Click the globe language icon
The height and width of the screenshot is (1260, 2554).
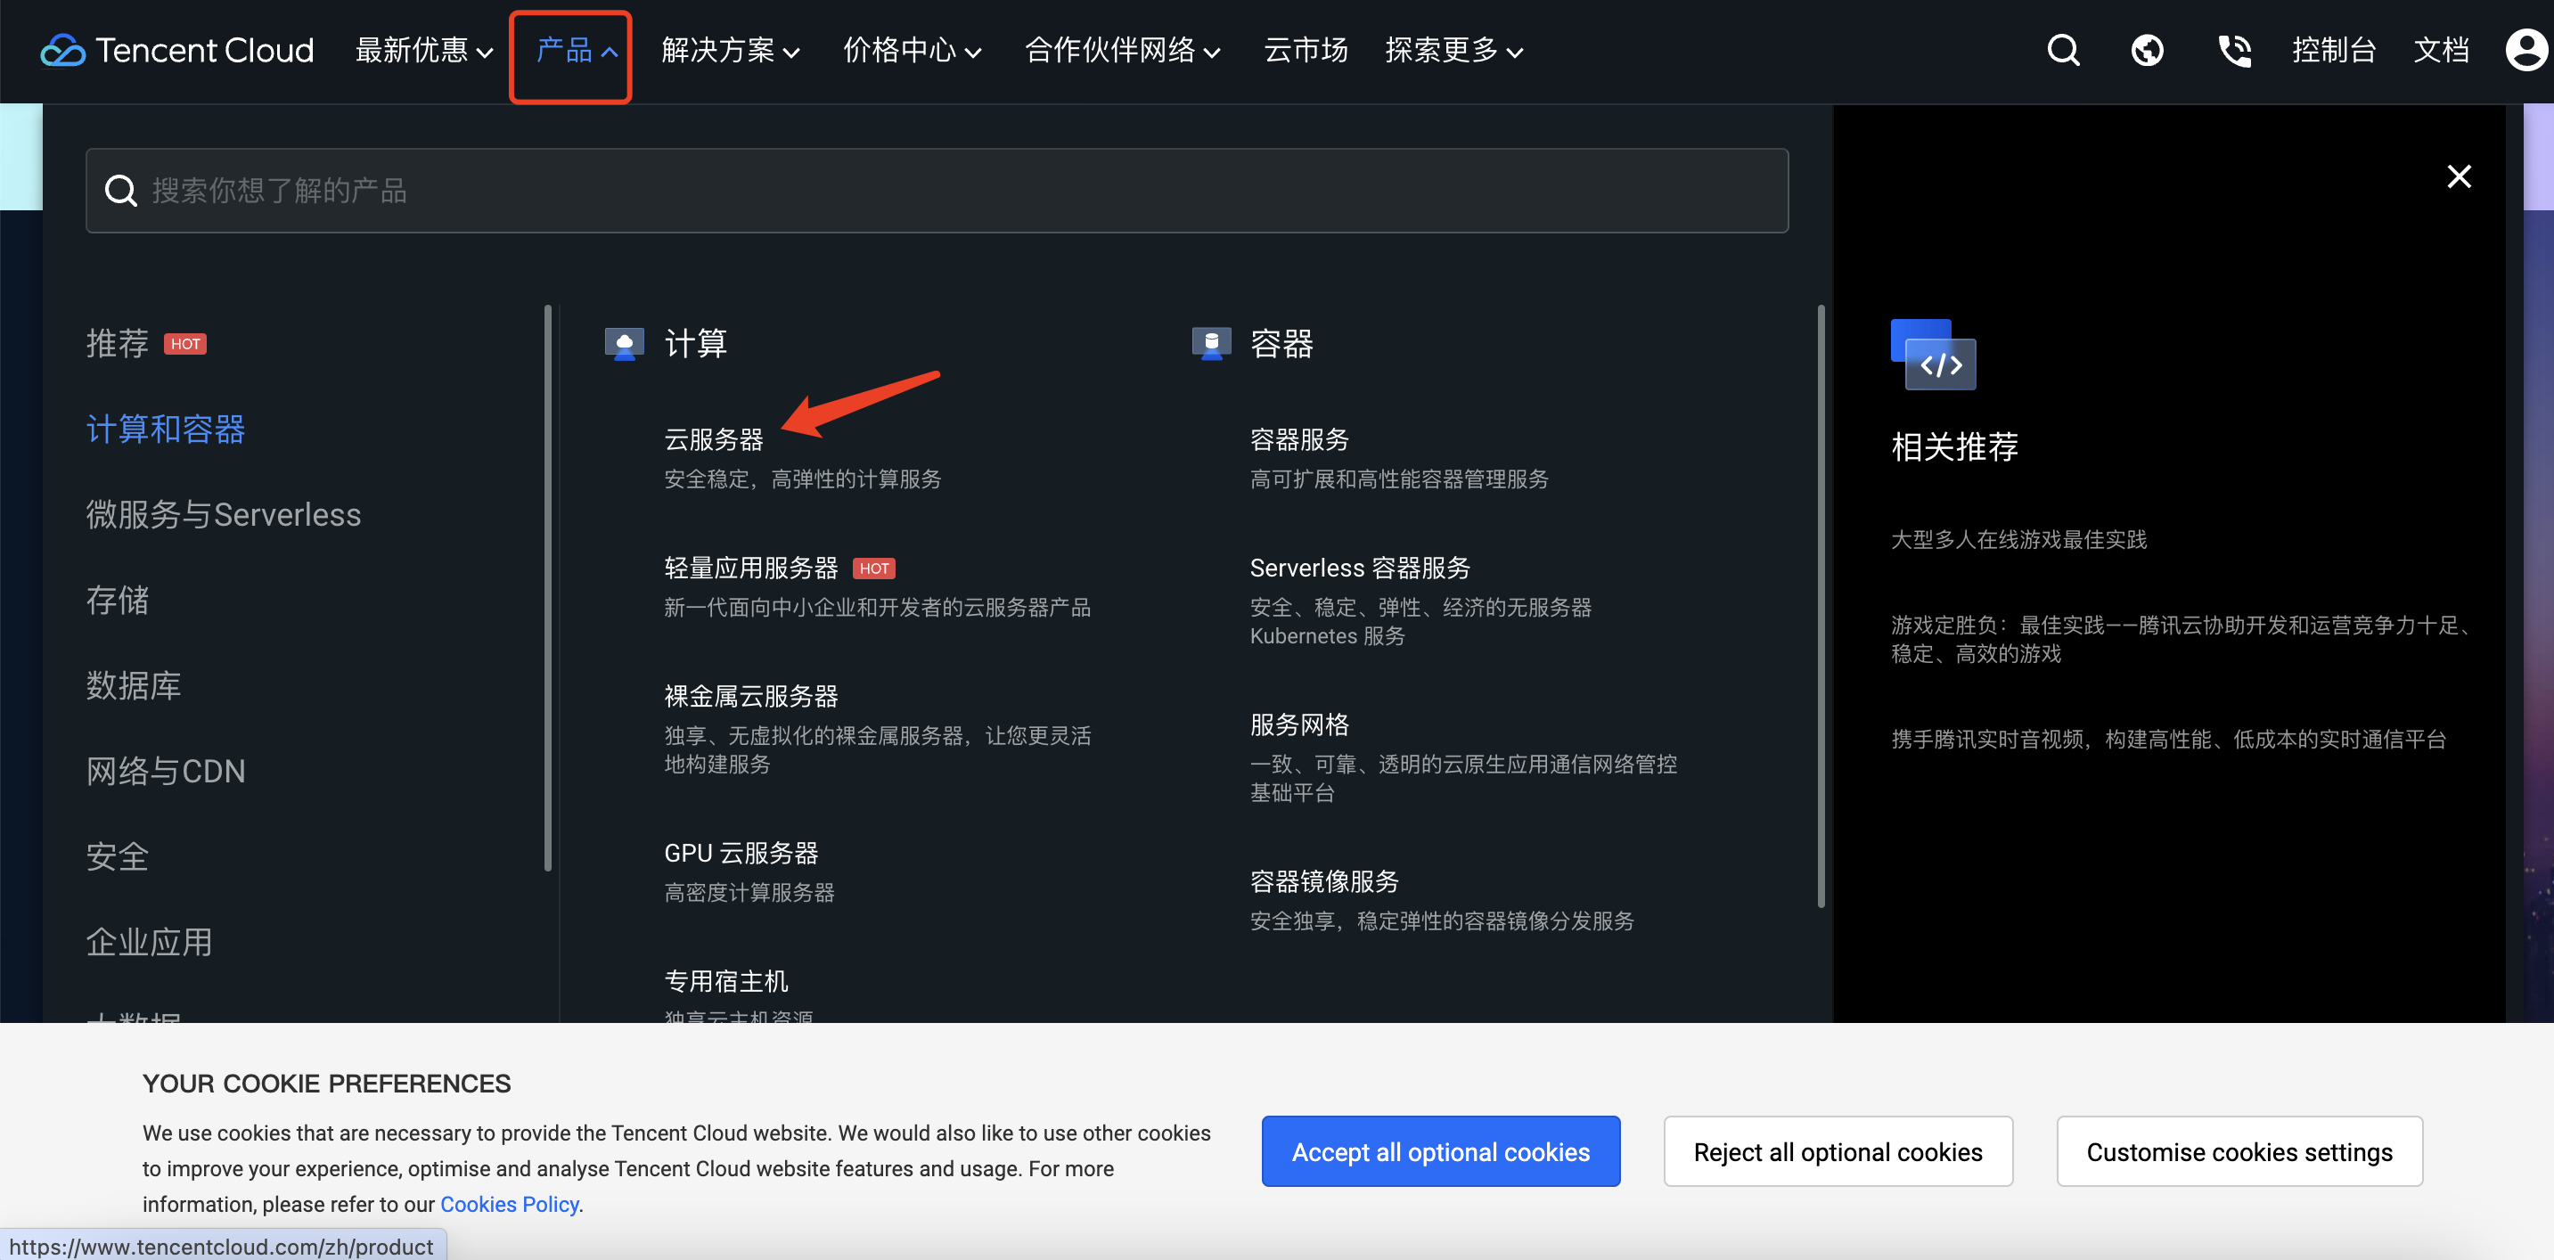pyautogui.click(x=2147, y=50)
